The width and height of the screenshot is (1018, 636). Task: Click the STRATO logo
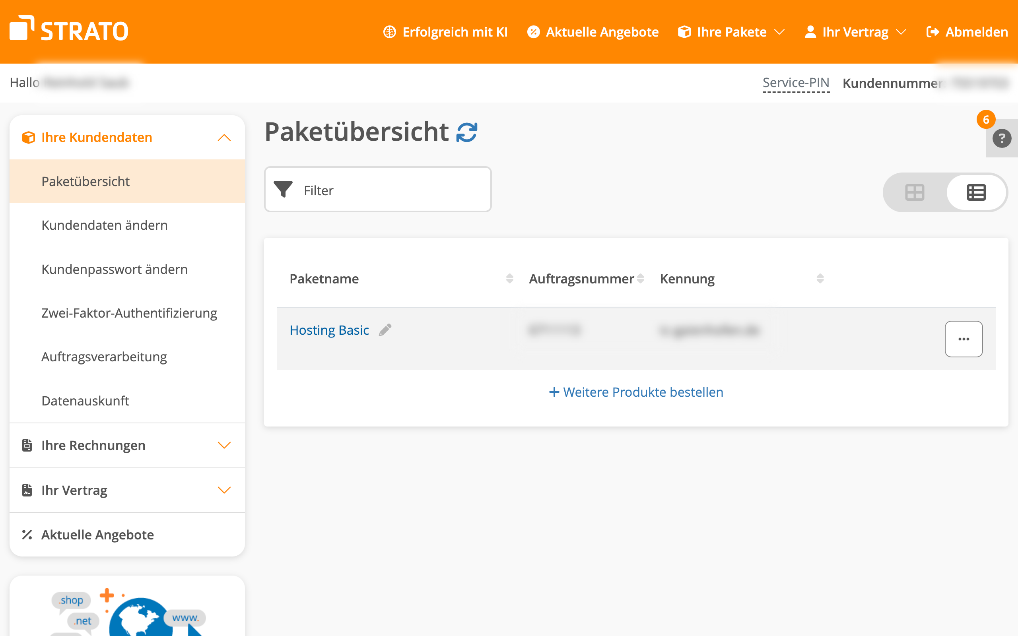(69, 29)
